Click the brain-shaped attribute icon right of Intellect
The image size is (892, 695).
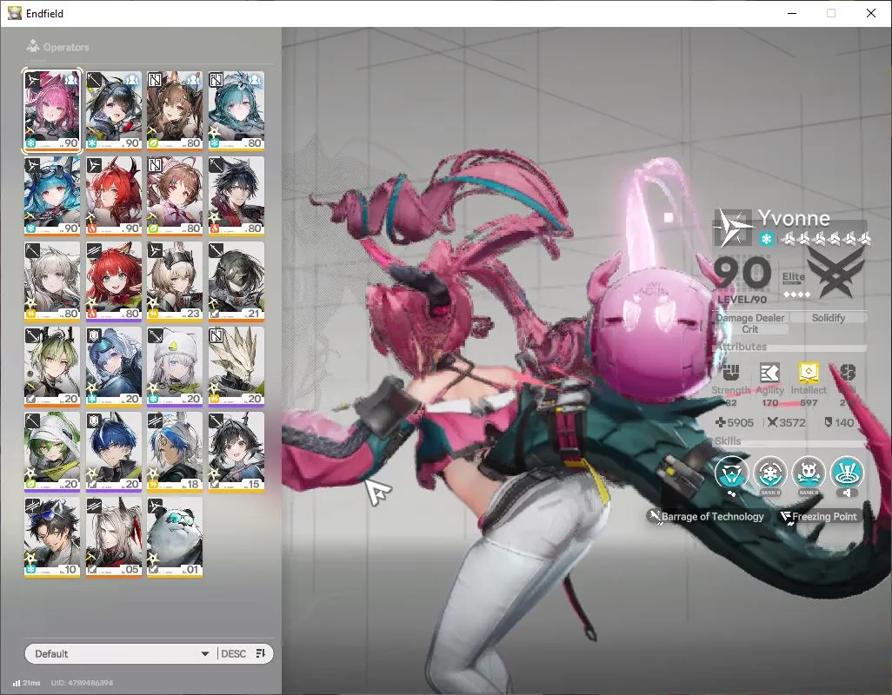(847, 373)
